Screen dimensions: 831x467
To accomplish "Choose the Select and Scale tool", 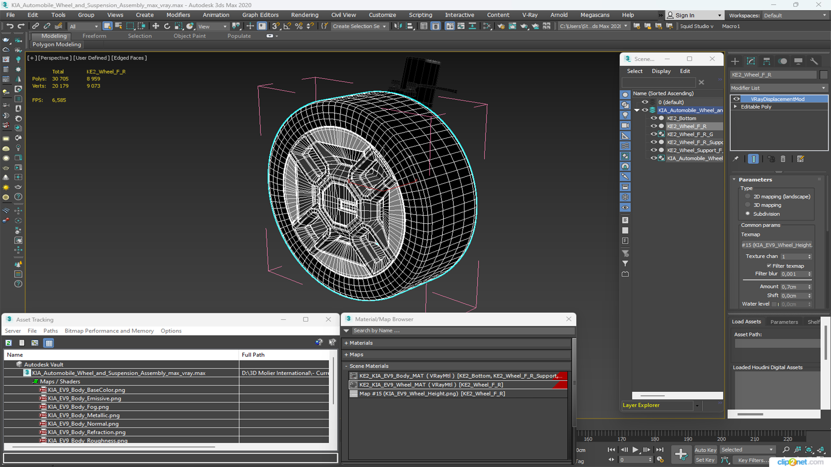I will tap(178, 26).
